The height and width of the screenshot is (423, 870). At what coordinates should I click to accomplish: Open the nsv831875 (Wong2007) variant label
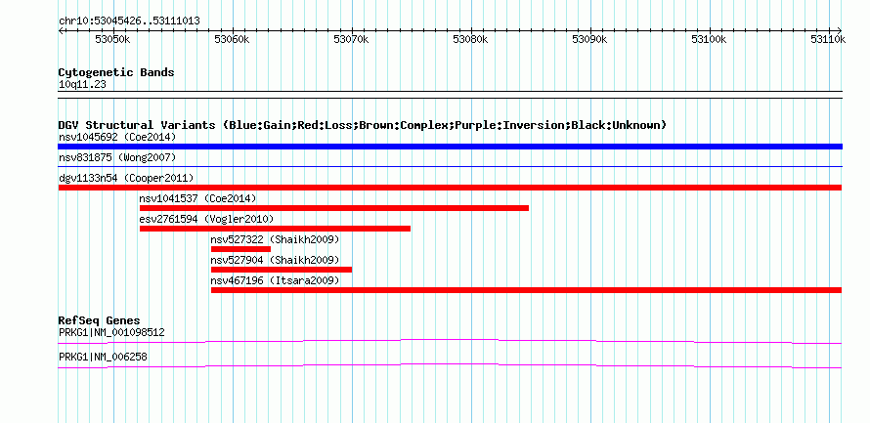(117, 157)
